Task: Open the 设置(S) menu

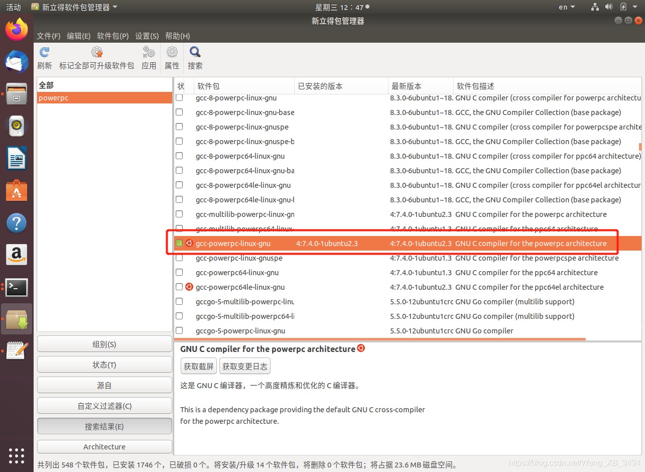Action: (x=147, y=36)
